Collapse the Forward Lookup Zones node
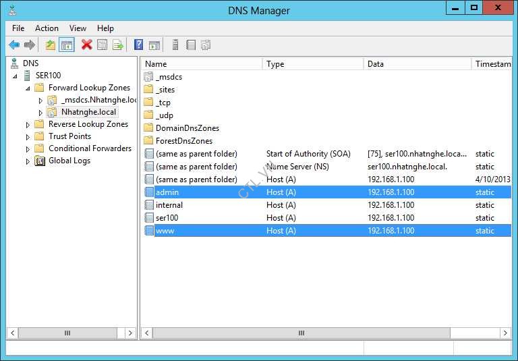This screenshot has width=518, height=361. pyautogui.click(x=28, y=88)
